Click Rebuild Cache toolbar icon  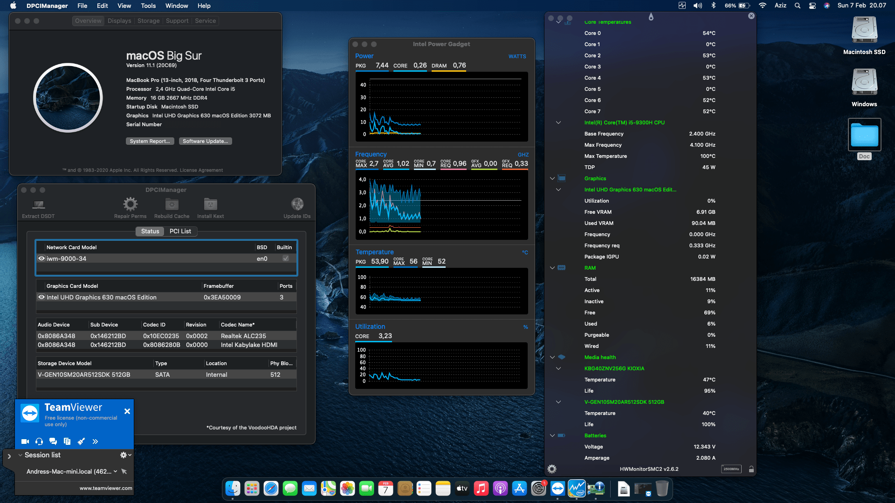click(172, 204)
